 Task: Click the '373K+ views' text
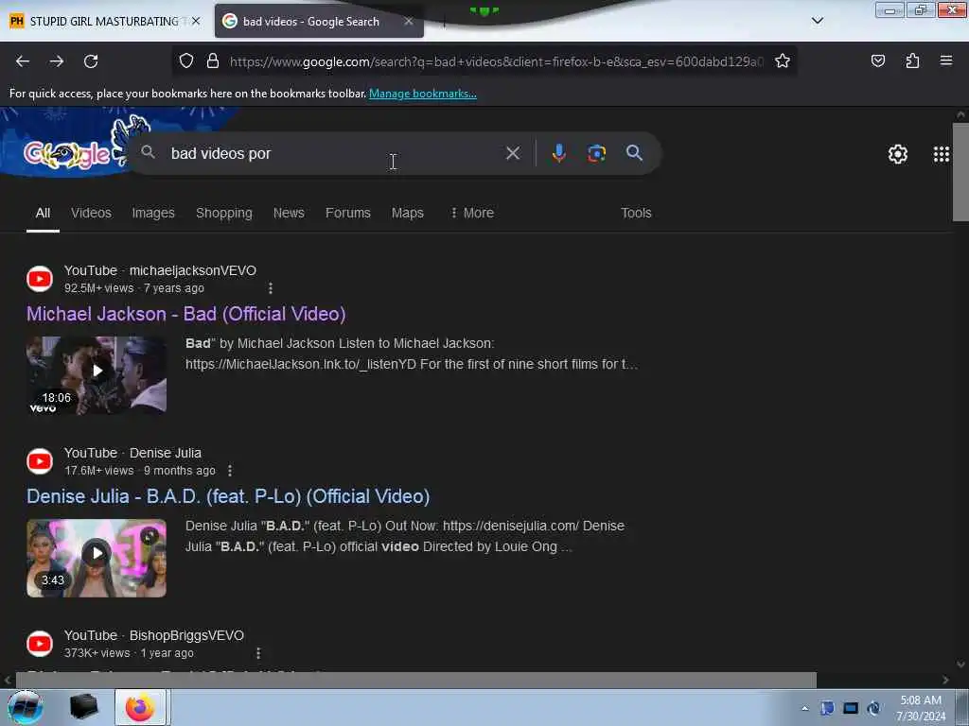(97, 653)
